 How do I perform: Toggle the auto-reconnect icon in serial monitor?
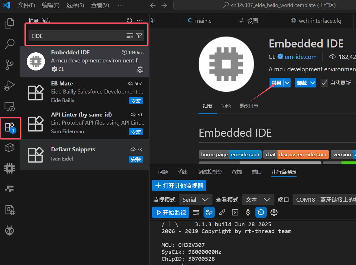(261, 212)
